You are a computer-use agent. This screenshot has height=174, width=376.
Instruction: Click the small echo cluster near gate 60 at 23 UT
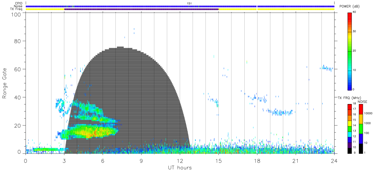(x=326, y=68)
